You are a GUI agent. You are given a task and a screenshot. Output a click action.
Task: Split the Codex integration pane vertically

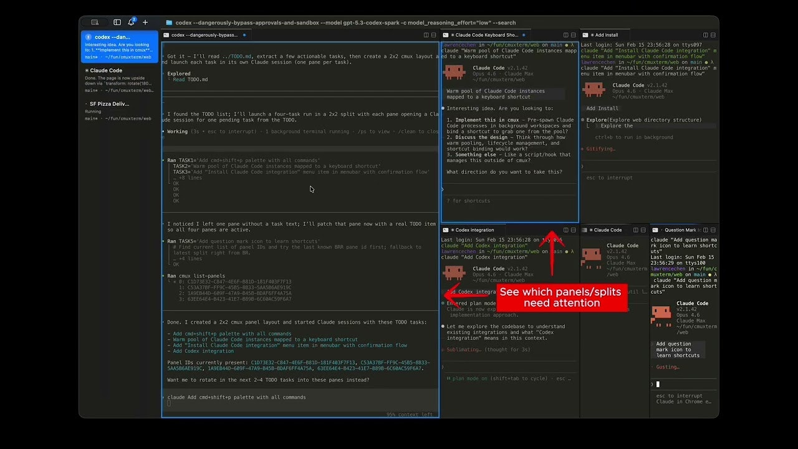point(566,229)
